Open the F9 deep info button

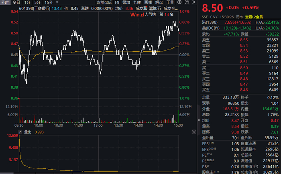[117, 2]
